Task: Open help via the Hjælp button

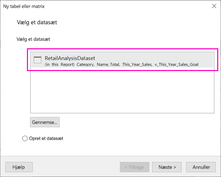Action: pos(19,167)
